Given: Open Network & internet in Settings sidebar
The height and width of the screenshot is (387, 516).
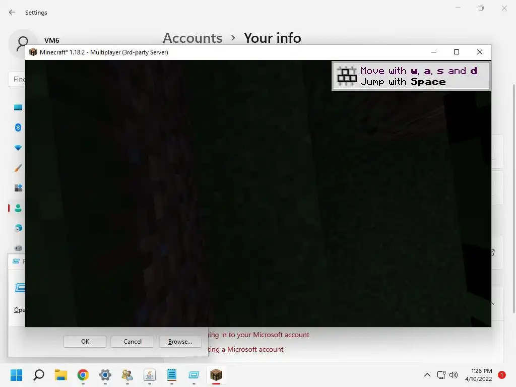Looking at the screenshot, I should [18, 148].
